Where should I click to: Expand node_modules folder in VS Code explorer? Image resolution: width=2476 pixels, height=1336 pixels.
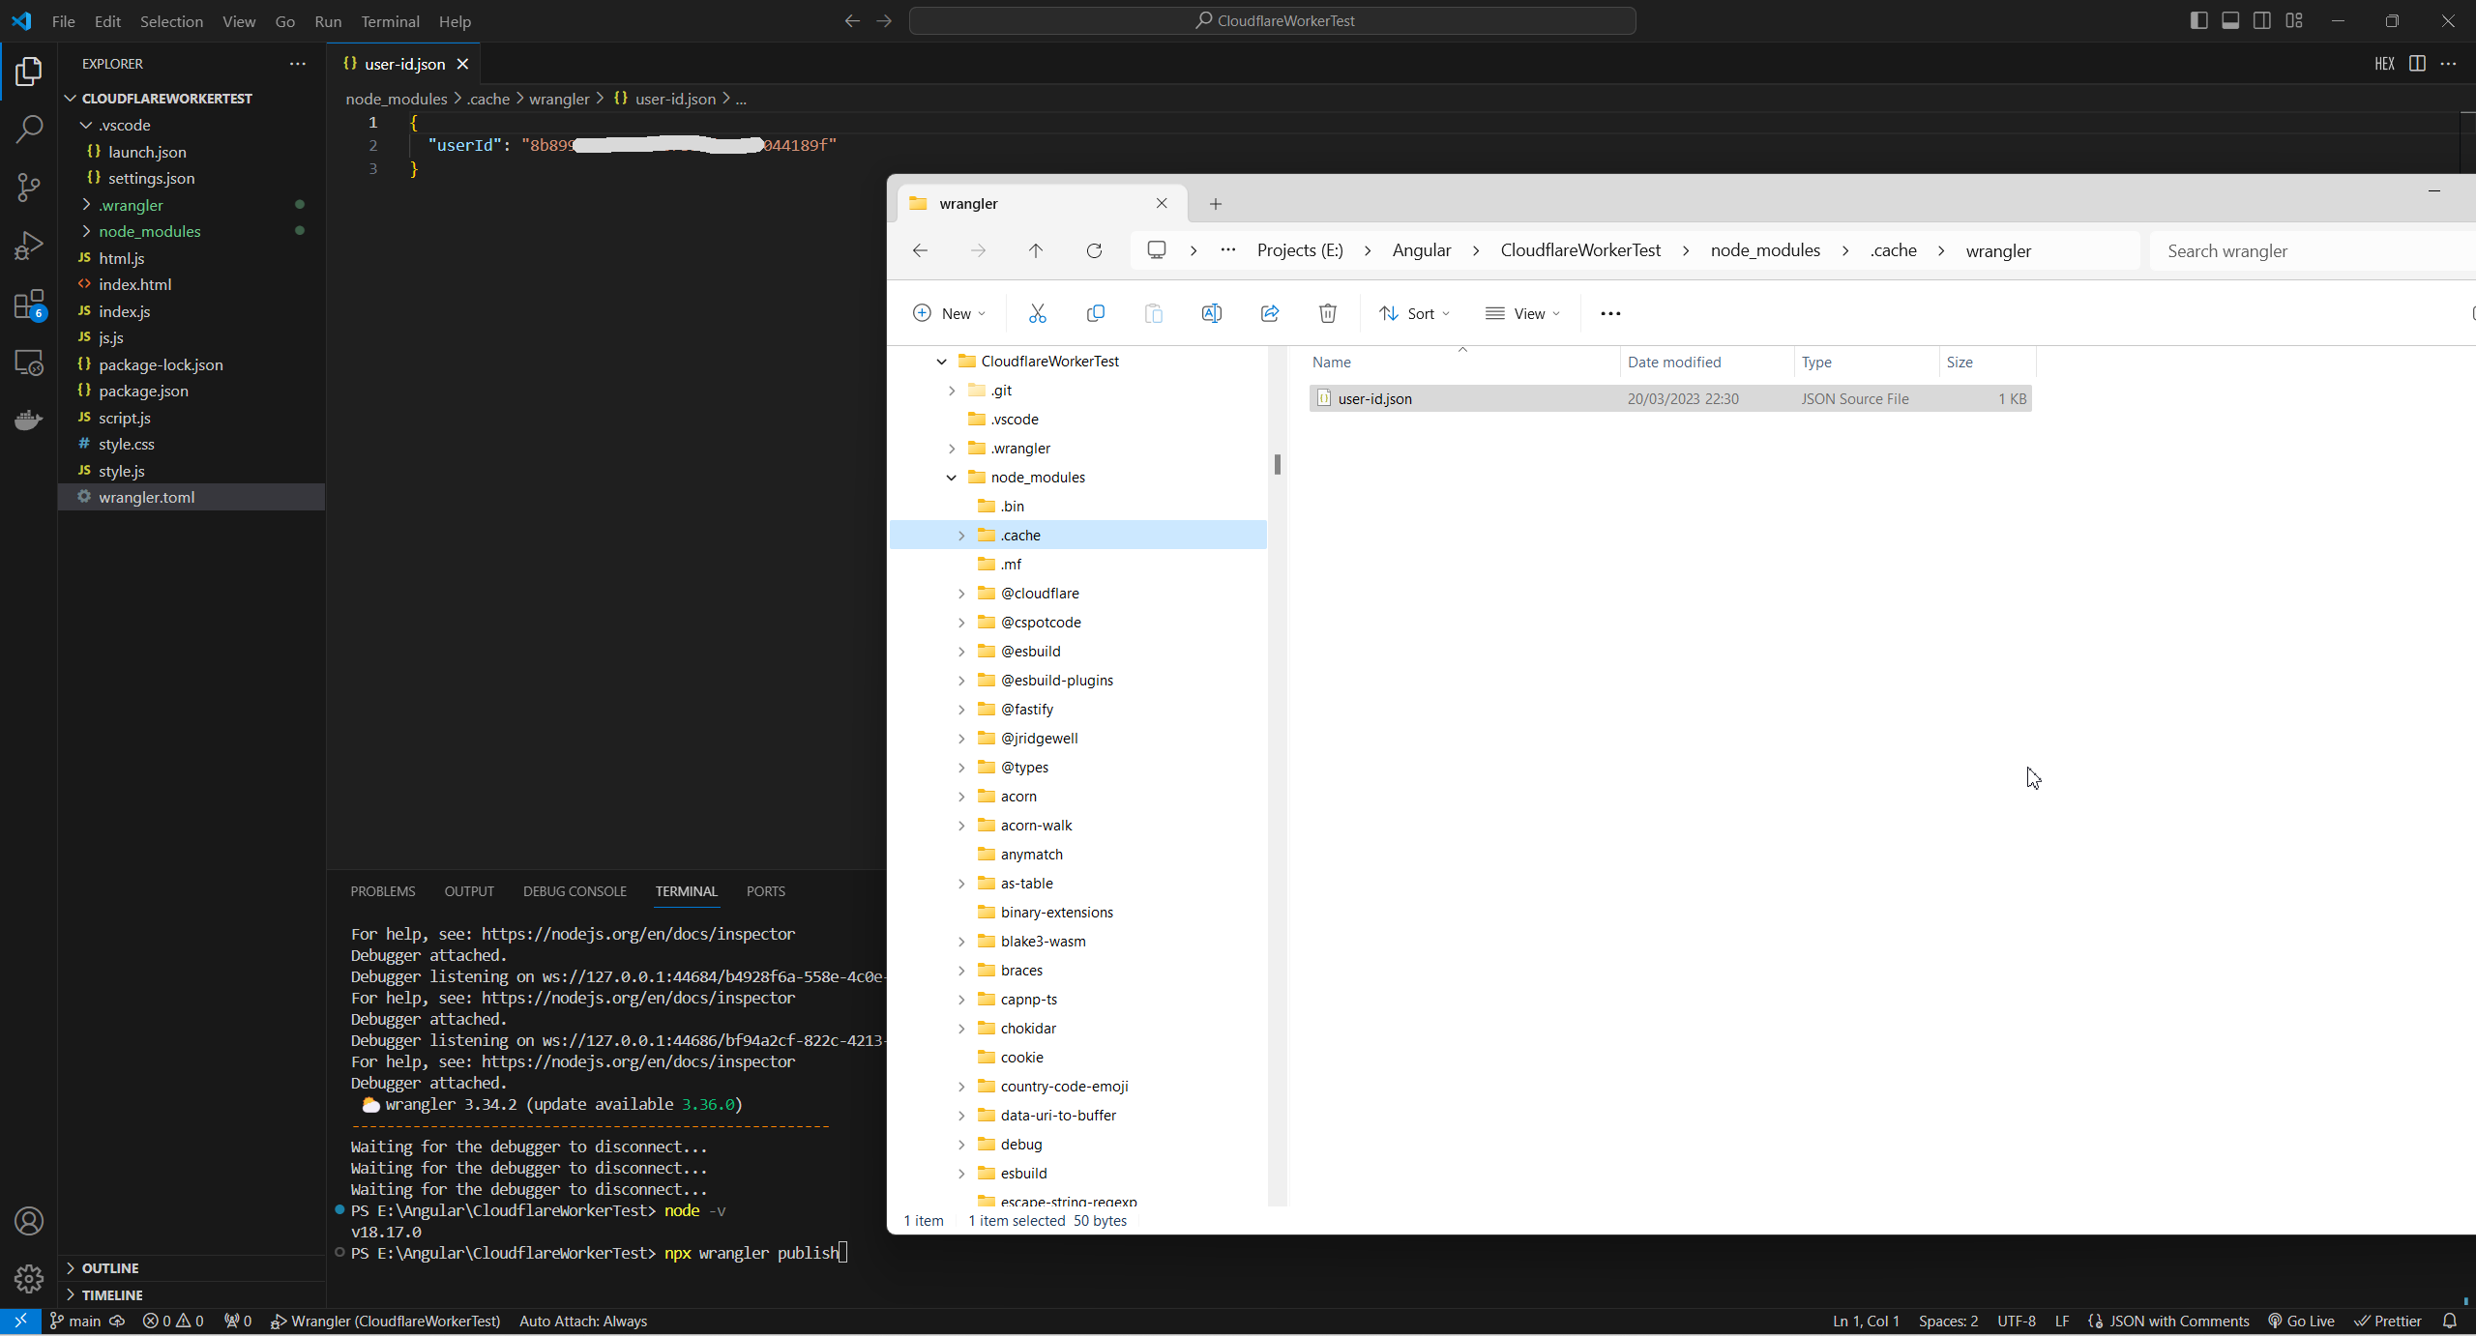149,231
